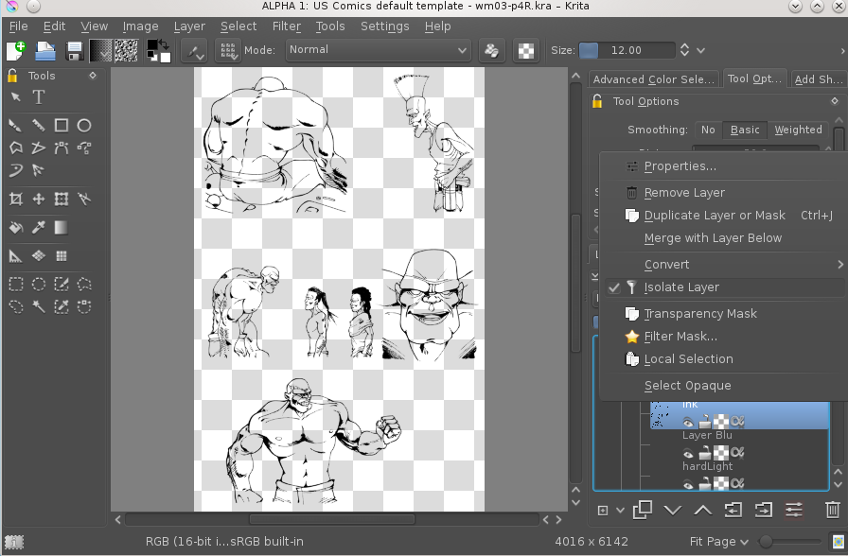The width and height of the screenshot is (848, 556).
Task: Open the Fit Page zoom dropdown
Action: coord(718,542)
